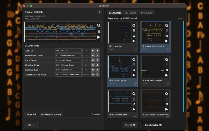Zoom into the original MIDI file preview
The width and height of the screenshot is (209, 131).
tap(99, 25)
